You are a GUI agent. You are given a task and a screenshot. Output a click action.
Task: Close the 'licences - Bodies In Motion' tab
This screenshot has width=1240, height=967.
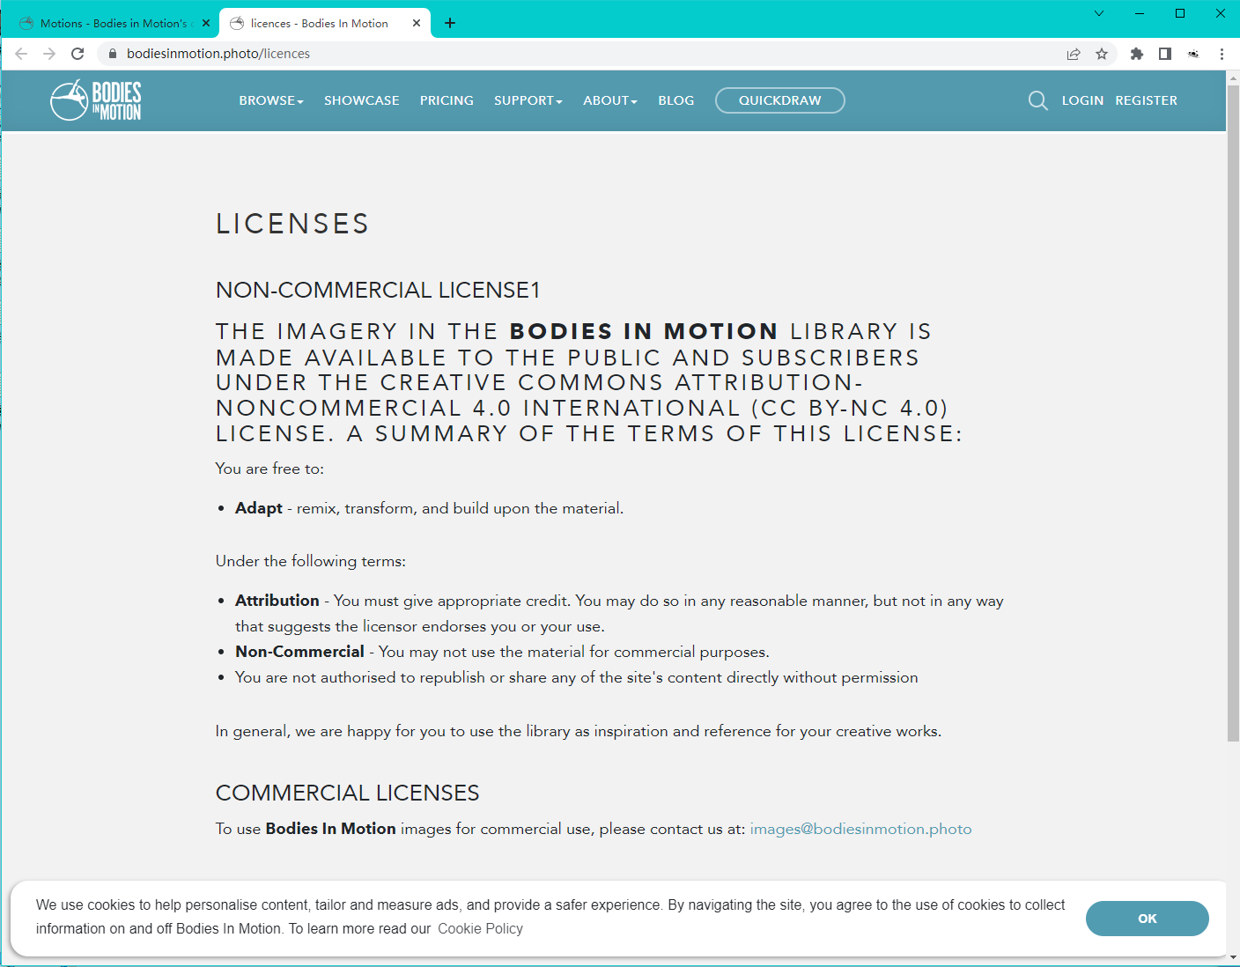(x=417, y=23)
